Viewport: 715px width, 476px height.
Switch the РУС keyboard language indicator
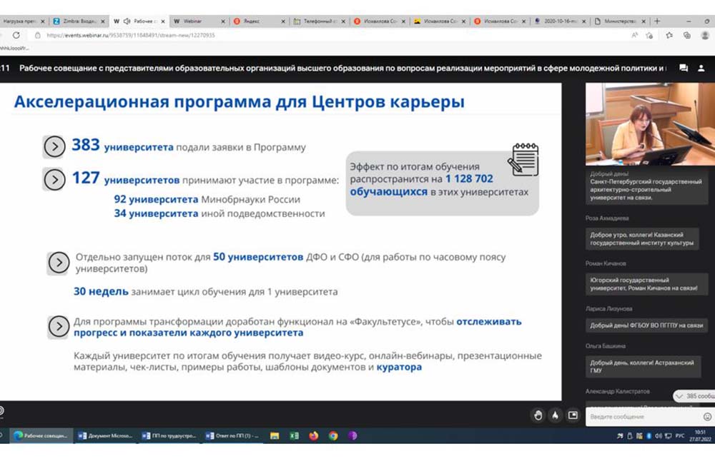point(680,435)
